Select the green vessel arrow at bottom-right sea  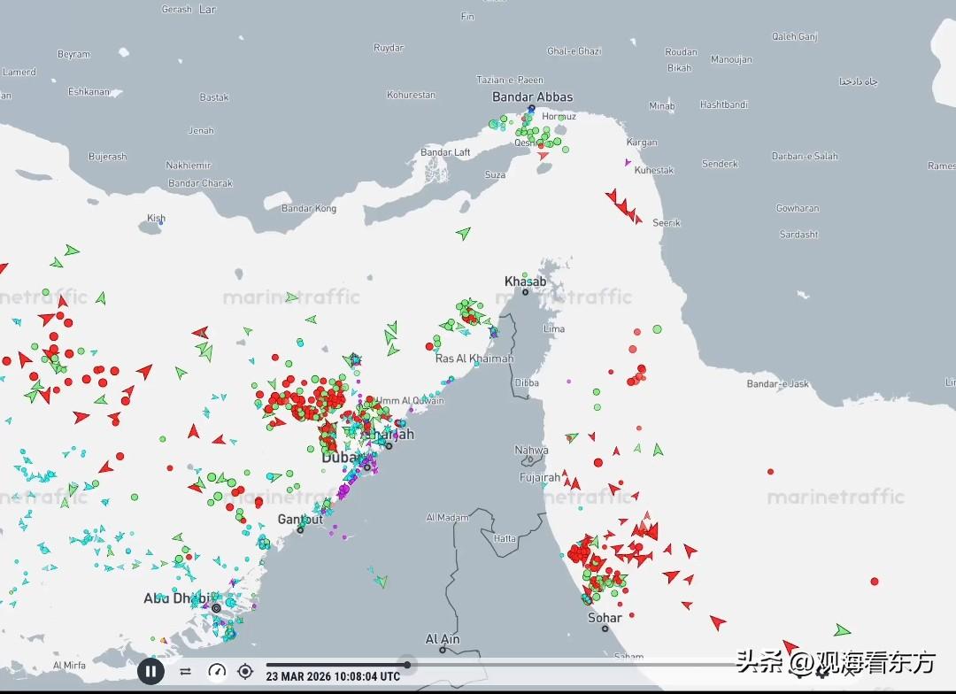(x=842, y=630)
